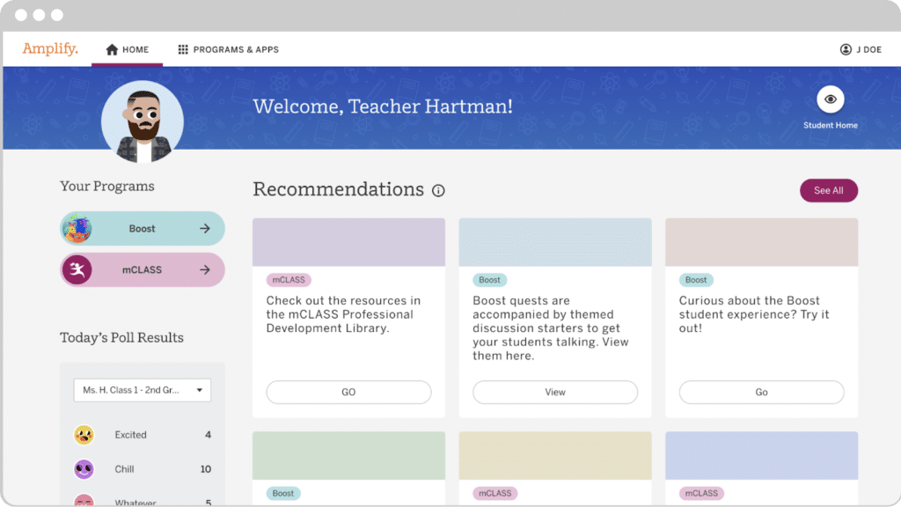901x507 pixels.
Task: Click the Whatever emoji in poll results
Action: click(x=84, y=502)
